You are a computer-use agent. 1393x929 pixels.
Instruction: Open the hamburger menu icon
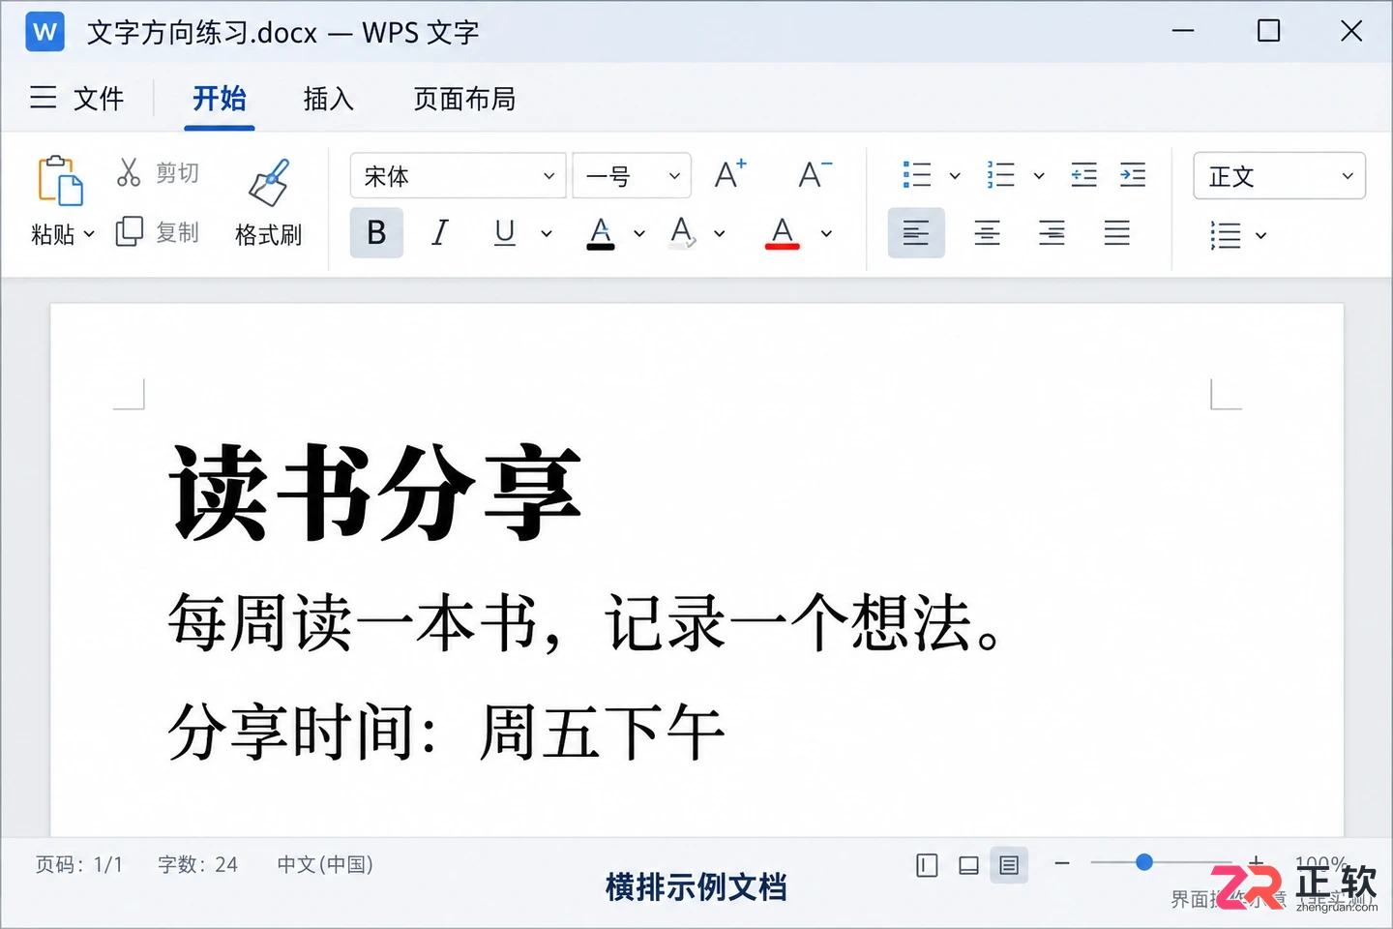(x=44, y=97)
